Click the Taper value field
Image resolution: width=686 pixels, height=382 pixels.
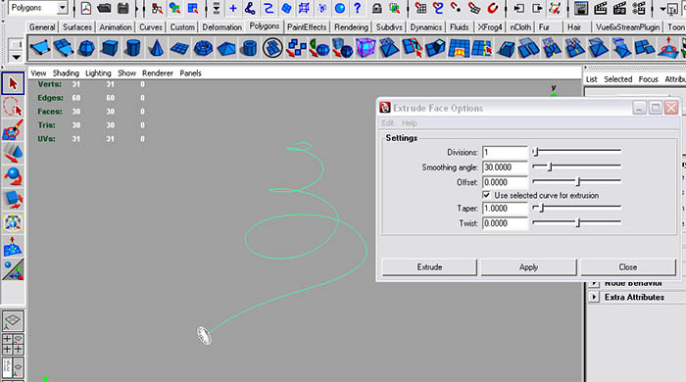pos(505,208)
